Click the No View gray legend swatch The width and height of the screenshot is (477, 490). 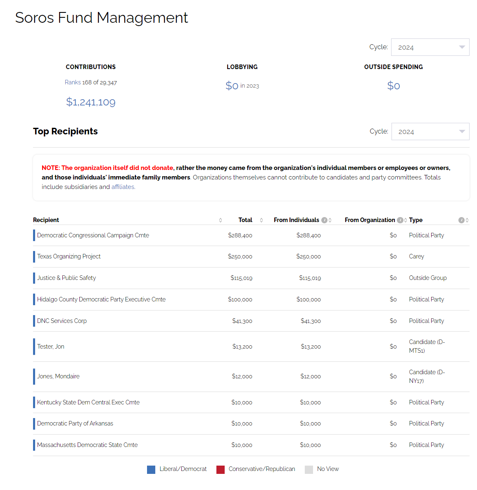coord(309,470)
